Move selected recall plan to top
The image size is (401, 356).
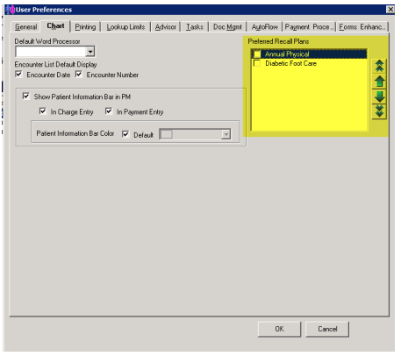379,66
